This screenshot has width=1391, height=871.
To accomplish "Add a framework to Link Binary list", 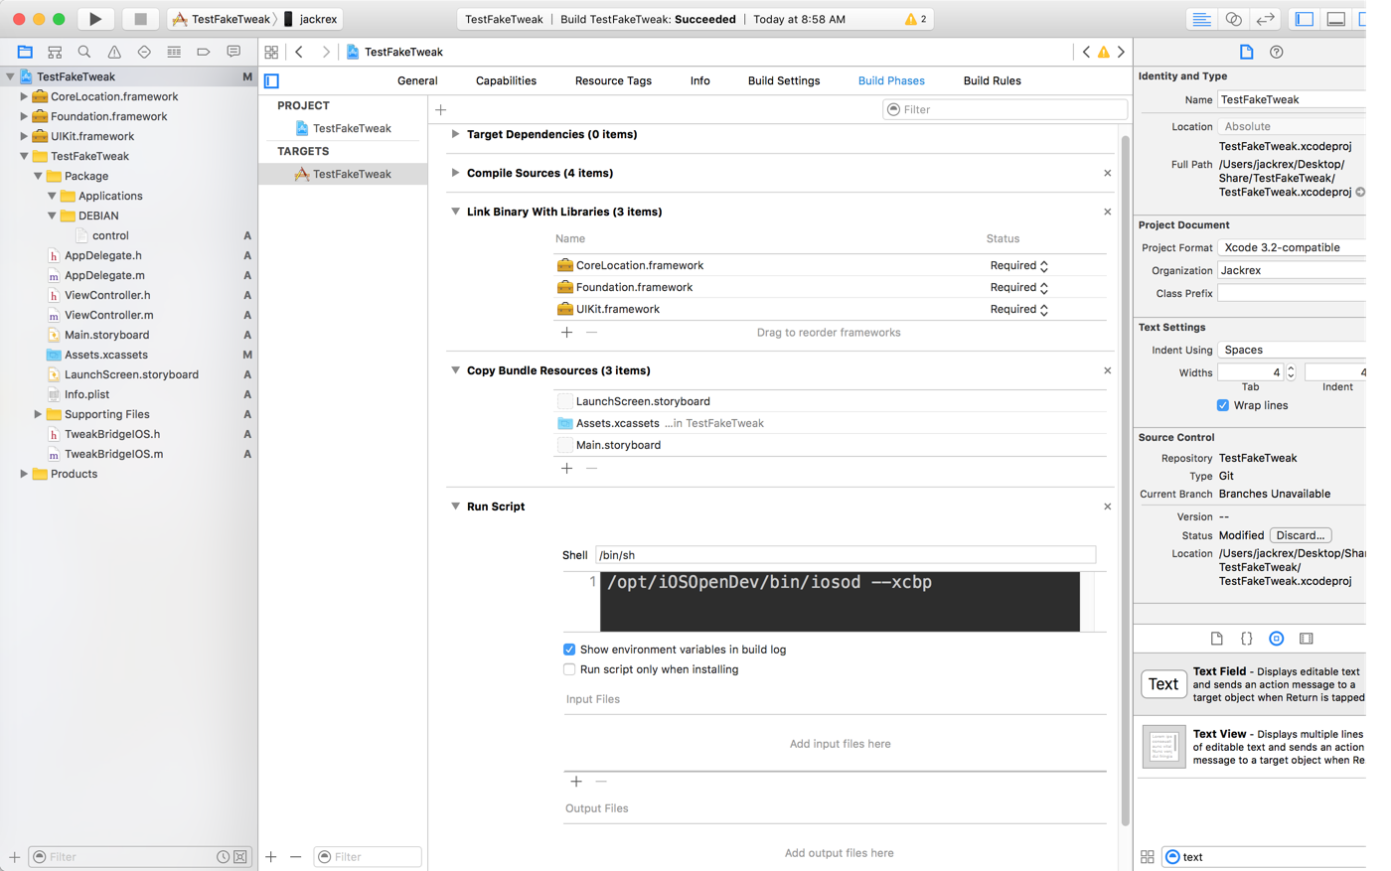I will 566,332.
